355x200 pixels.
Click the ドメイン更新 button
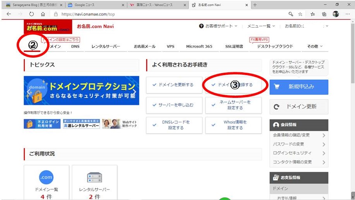point(299,107)
